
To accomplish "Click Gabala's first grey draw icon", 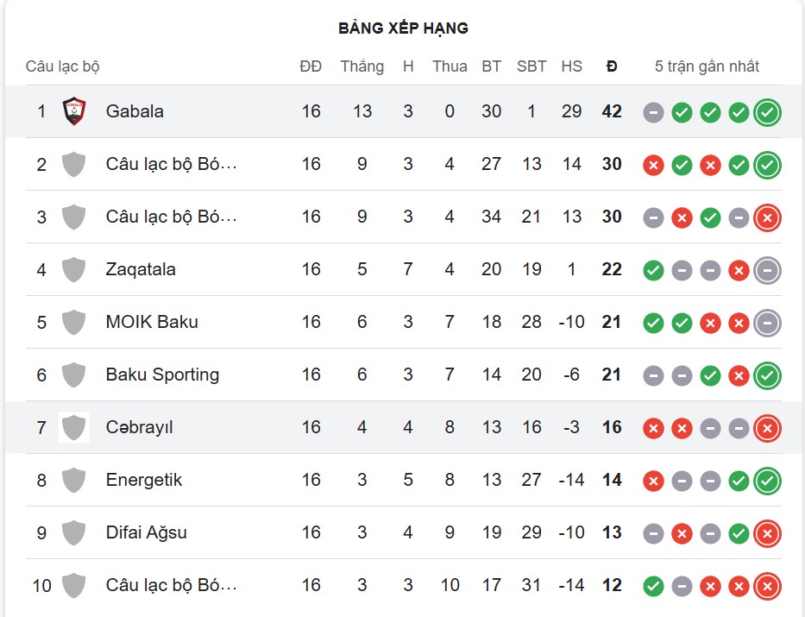I will point(654,113).
